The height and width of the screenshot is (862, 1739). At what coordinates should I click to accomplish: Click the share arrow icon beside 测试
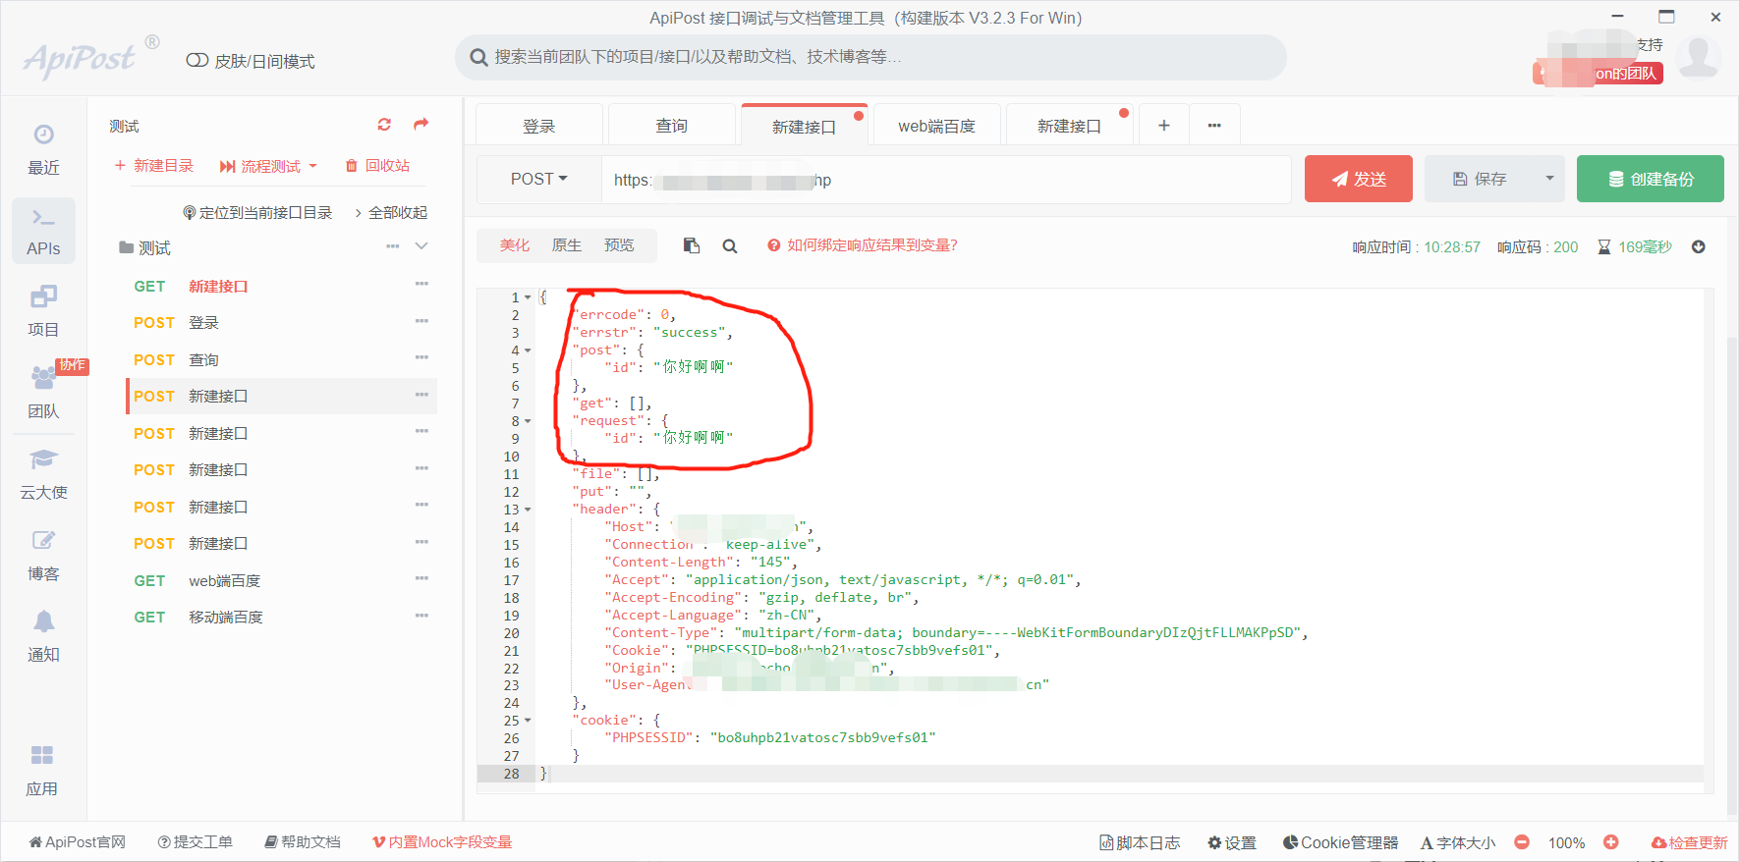click(421, 125)
